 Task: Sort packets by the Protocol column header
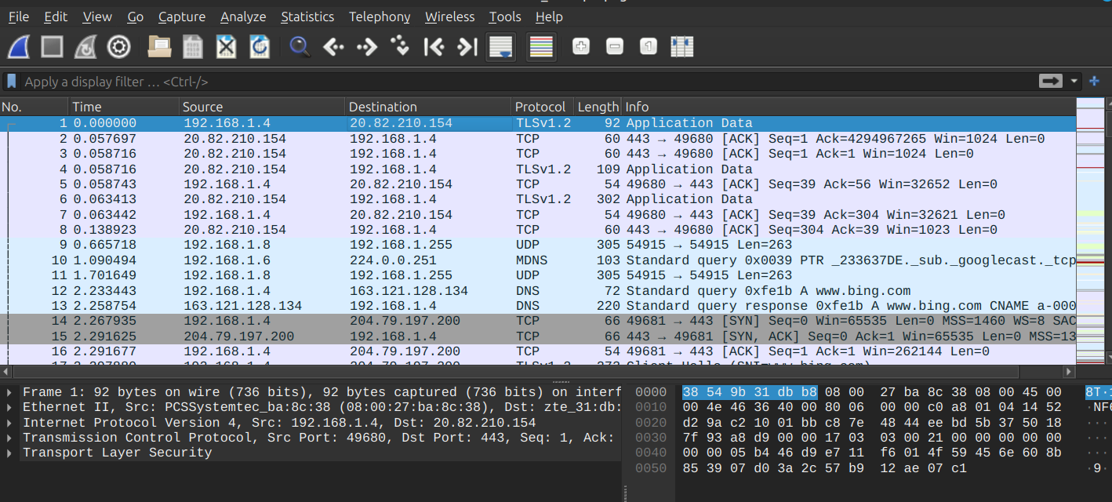tap(540, 107)
